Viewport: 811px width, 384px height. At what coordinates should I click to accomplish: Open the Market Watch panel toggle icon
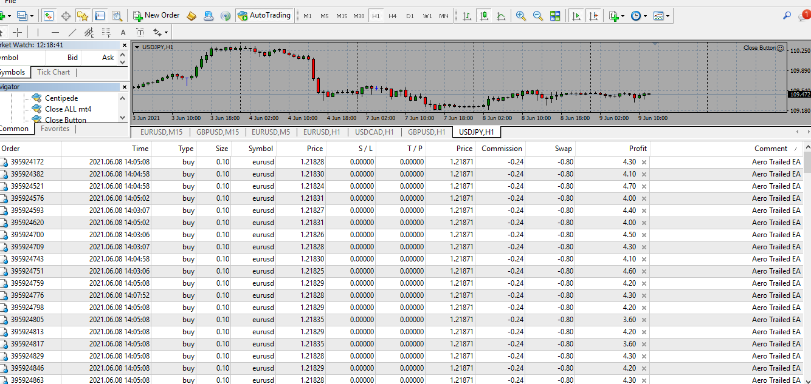click(x=49, y=16)
